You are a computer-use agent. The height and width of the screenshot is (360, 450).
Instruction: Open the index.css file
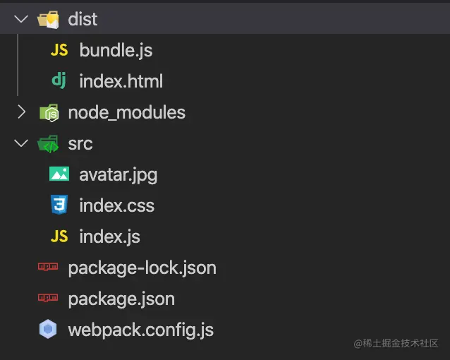tap(117, 205)
